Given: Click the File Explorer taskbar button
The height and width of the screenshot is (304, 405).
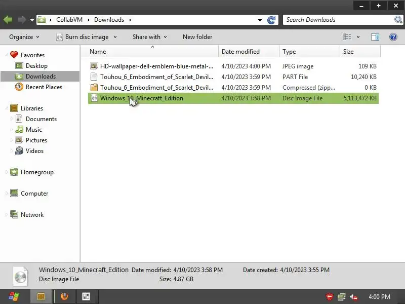Looking at the screenshot, I should pyautogui.click(x=41, y=296).
